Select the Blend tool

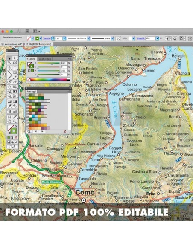pos(15,106)
